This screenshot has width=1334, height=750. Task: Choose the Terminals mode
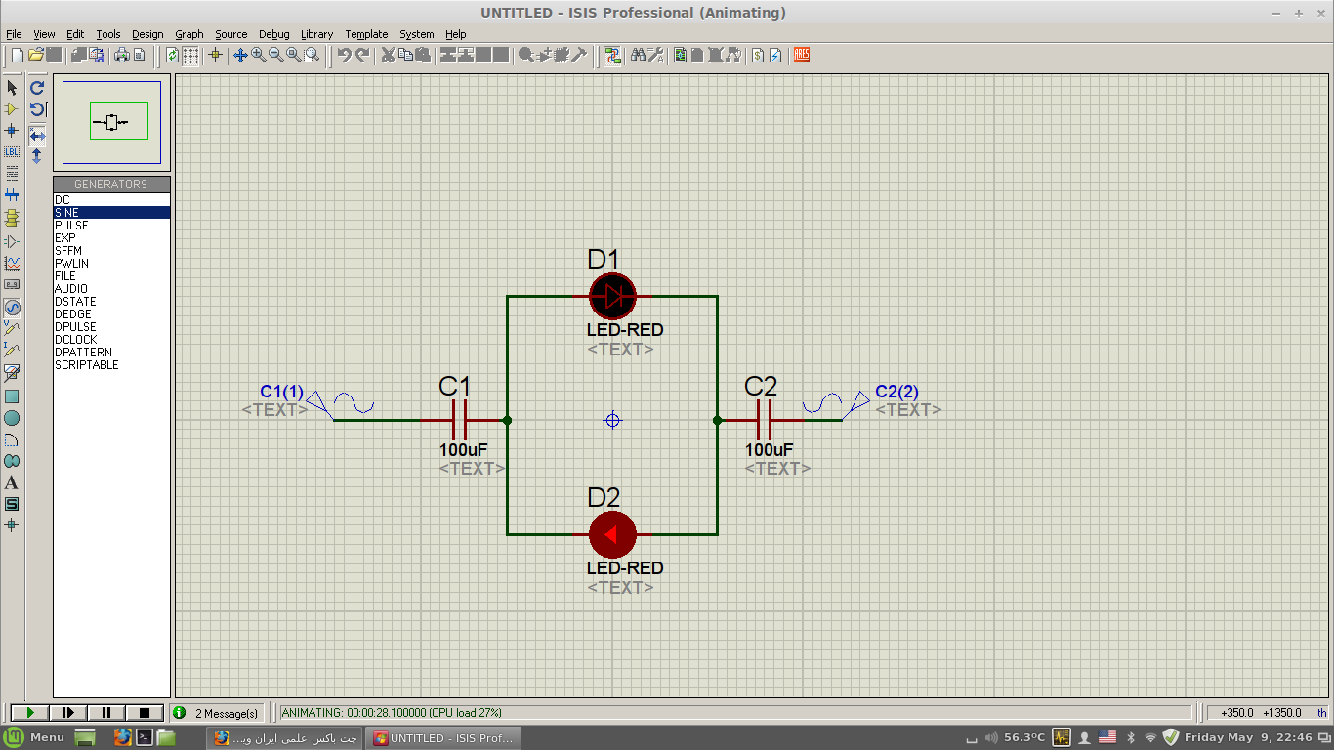click(12, 240)
